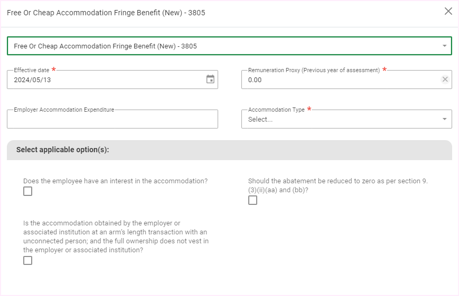Click the 'Select...' placeholder in Accommodation Type
Viewport: 459px width, 296px height.
(261, 120)
